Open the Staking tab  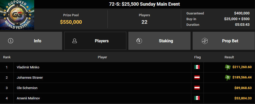click(159, 41)
